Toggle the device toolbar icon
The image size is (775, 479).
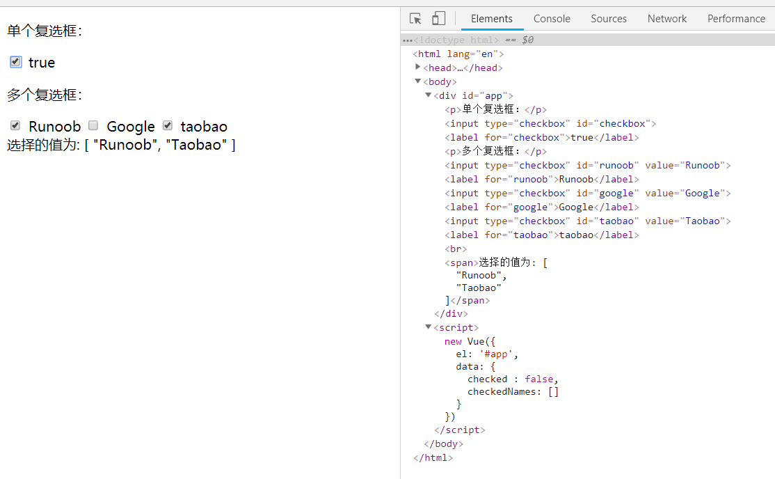click(x=438, y=19)
